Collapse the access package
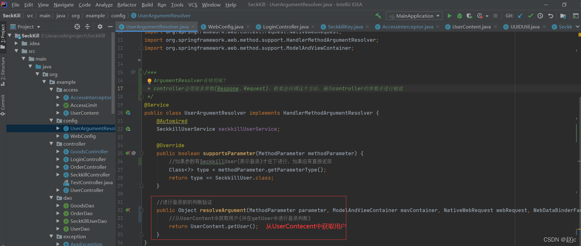 [51, 90]
